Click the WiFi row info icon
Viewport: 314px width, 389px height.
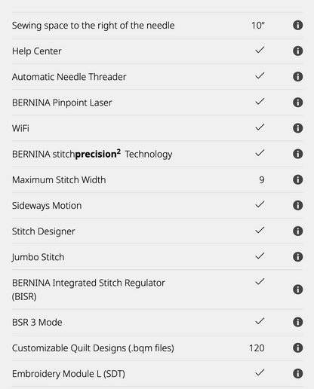tap(297, 128)
